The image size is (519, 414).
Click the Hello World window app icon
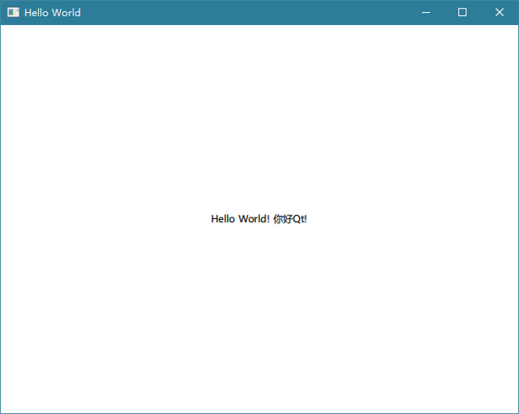click(x=13, y=12)
